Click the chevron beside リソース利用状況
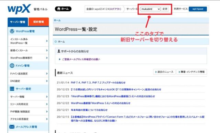220x133 pixels. point(47,104)
